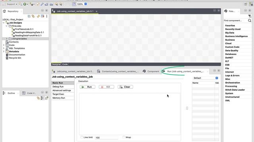Enable the Line limit checkbox
The height and width of the screenshot is (142, 254).
click(82, 137)
